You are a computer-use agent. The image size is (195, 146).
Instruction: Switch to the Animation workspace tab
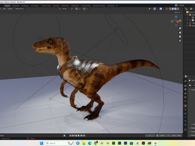[x=65, y=6]
